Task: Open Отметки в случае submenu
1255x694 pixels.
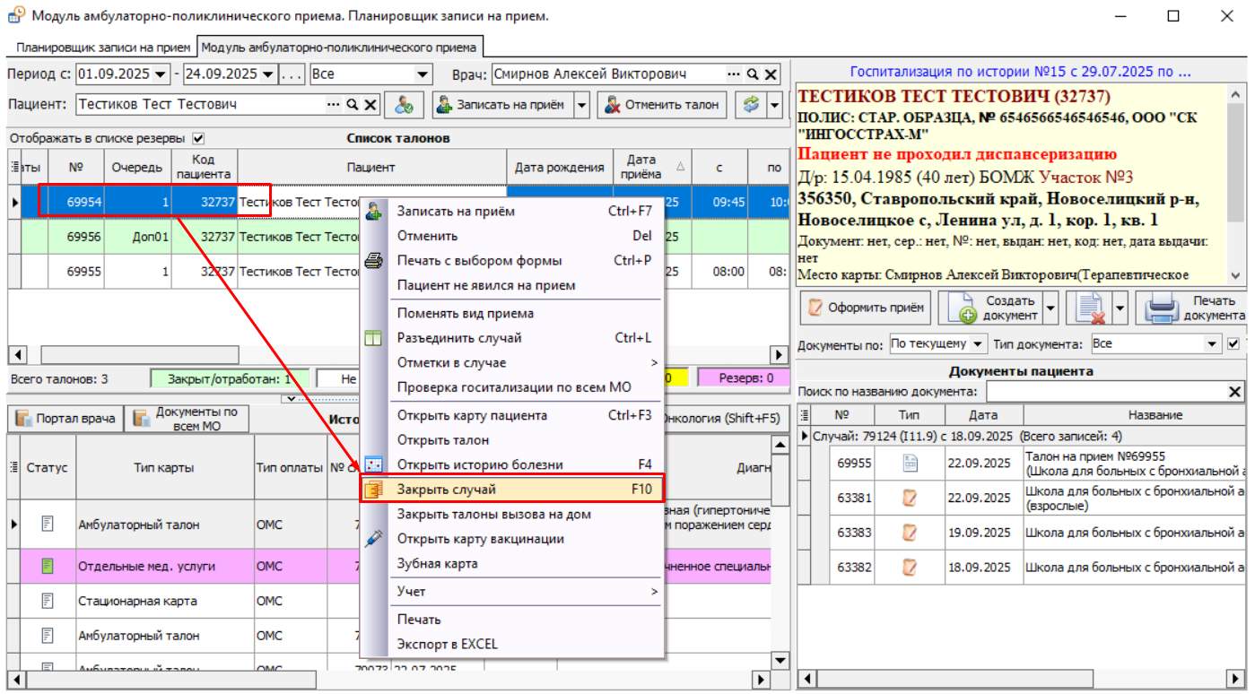Action: pos(512,362)
